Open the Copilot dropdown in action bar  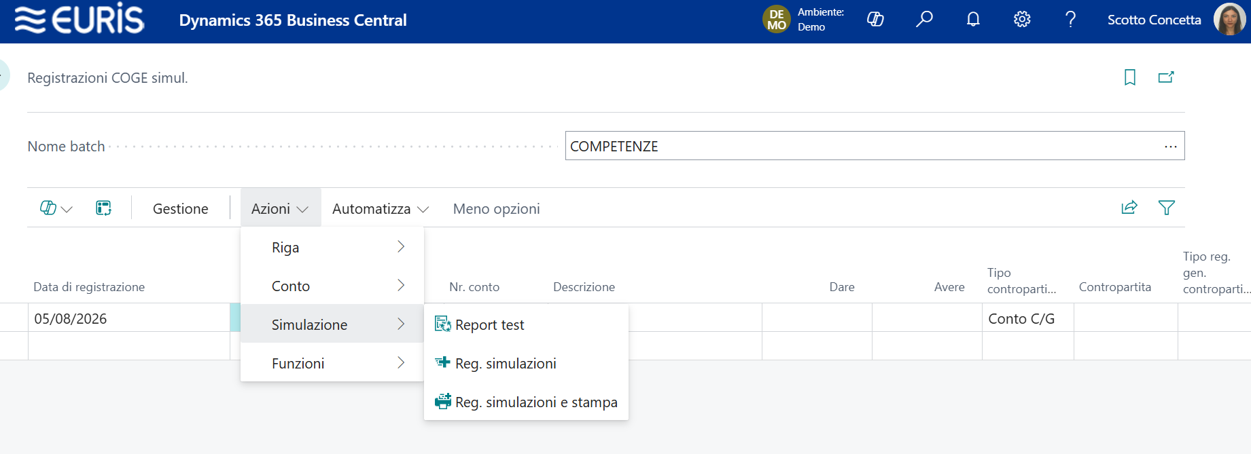coord(56,208)
